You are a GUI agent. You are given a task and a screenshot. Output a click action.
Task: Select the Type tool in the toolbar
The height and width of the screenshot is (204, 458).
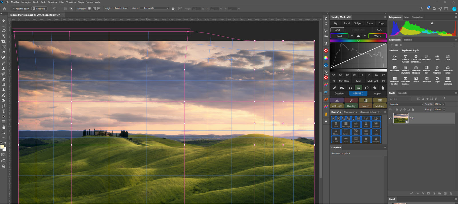[3, 111]
